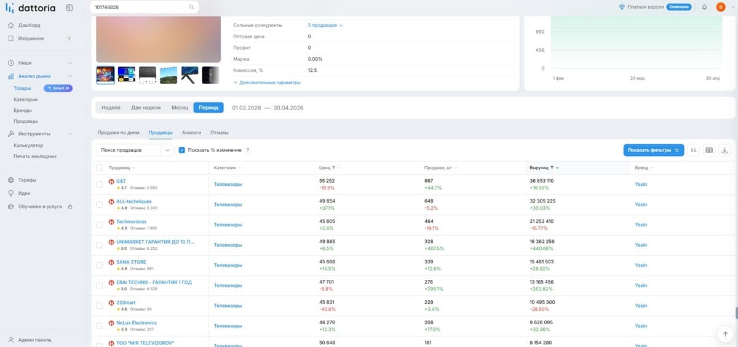Click the Дашборд home icon
This screenshot has width=738, height=347.
coord(11,25)
